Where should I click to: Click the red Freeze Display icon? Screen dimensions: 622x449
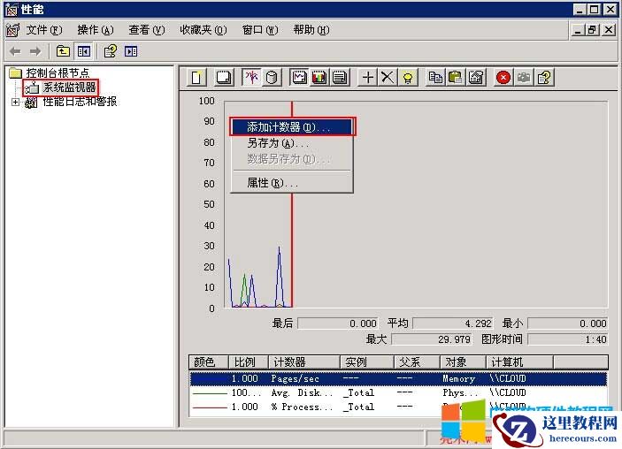point(503,77)
